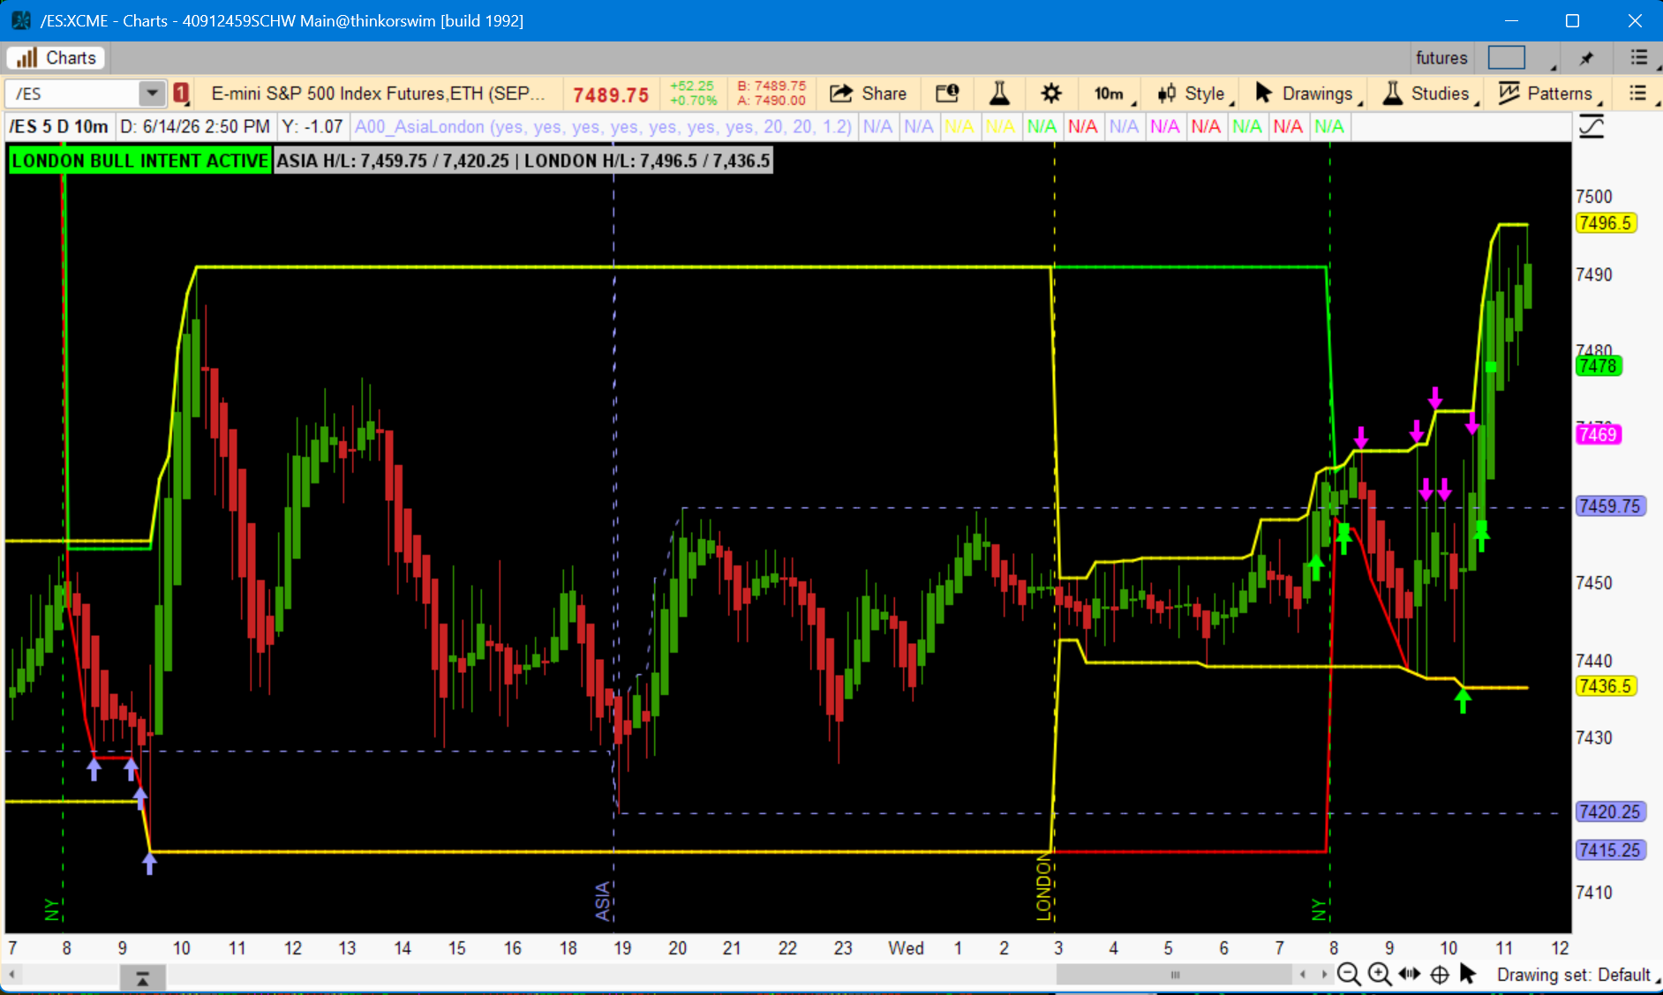Click the ASIA session marker label

603,901
